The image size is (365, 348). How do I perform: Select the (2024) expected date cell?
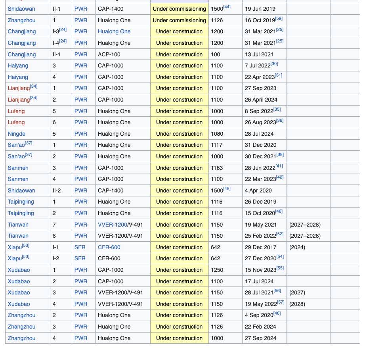[309, 247]
